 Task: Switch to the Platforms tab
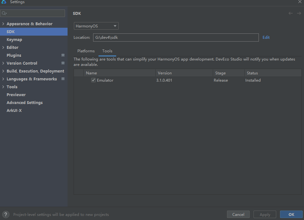click(86, 51)
